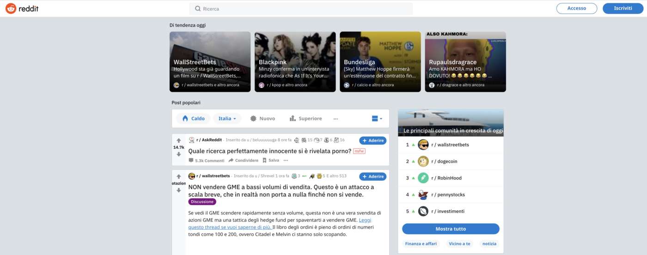This screenshot has height=255, width=647.
Task: Open r / pennystocks community row
Action: click(451, 195)
